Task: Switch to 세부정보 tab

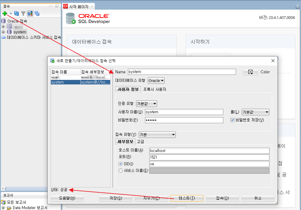Action: click(x=125, y=142)
